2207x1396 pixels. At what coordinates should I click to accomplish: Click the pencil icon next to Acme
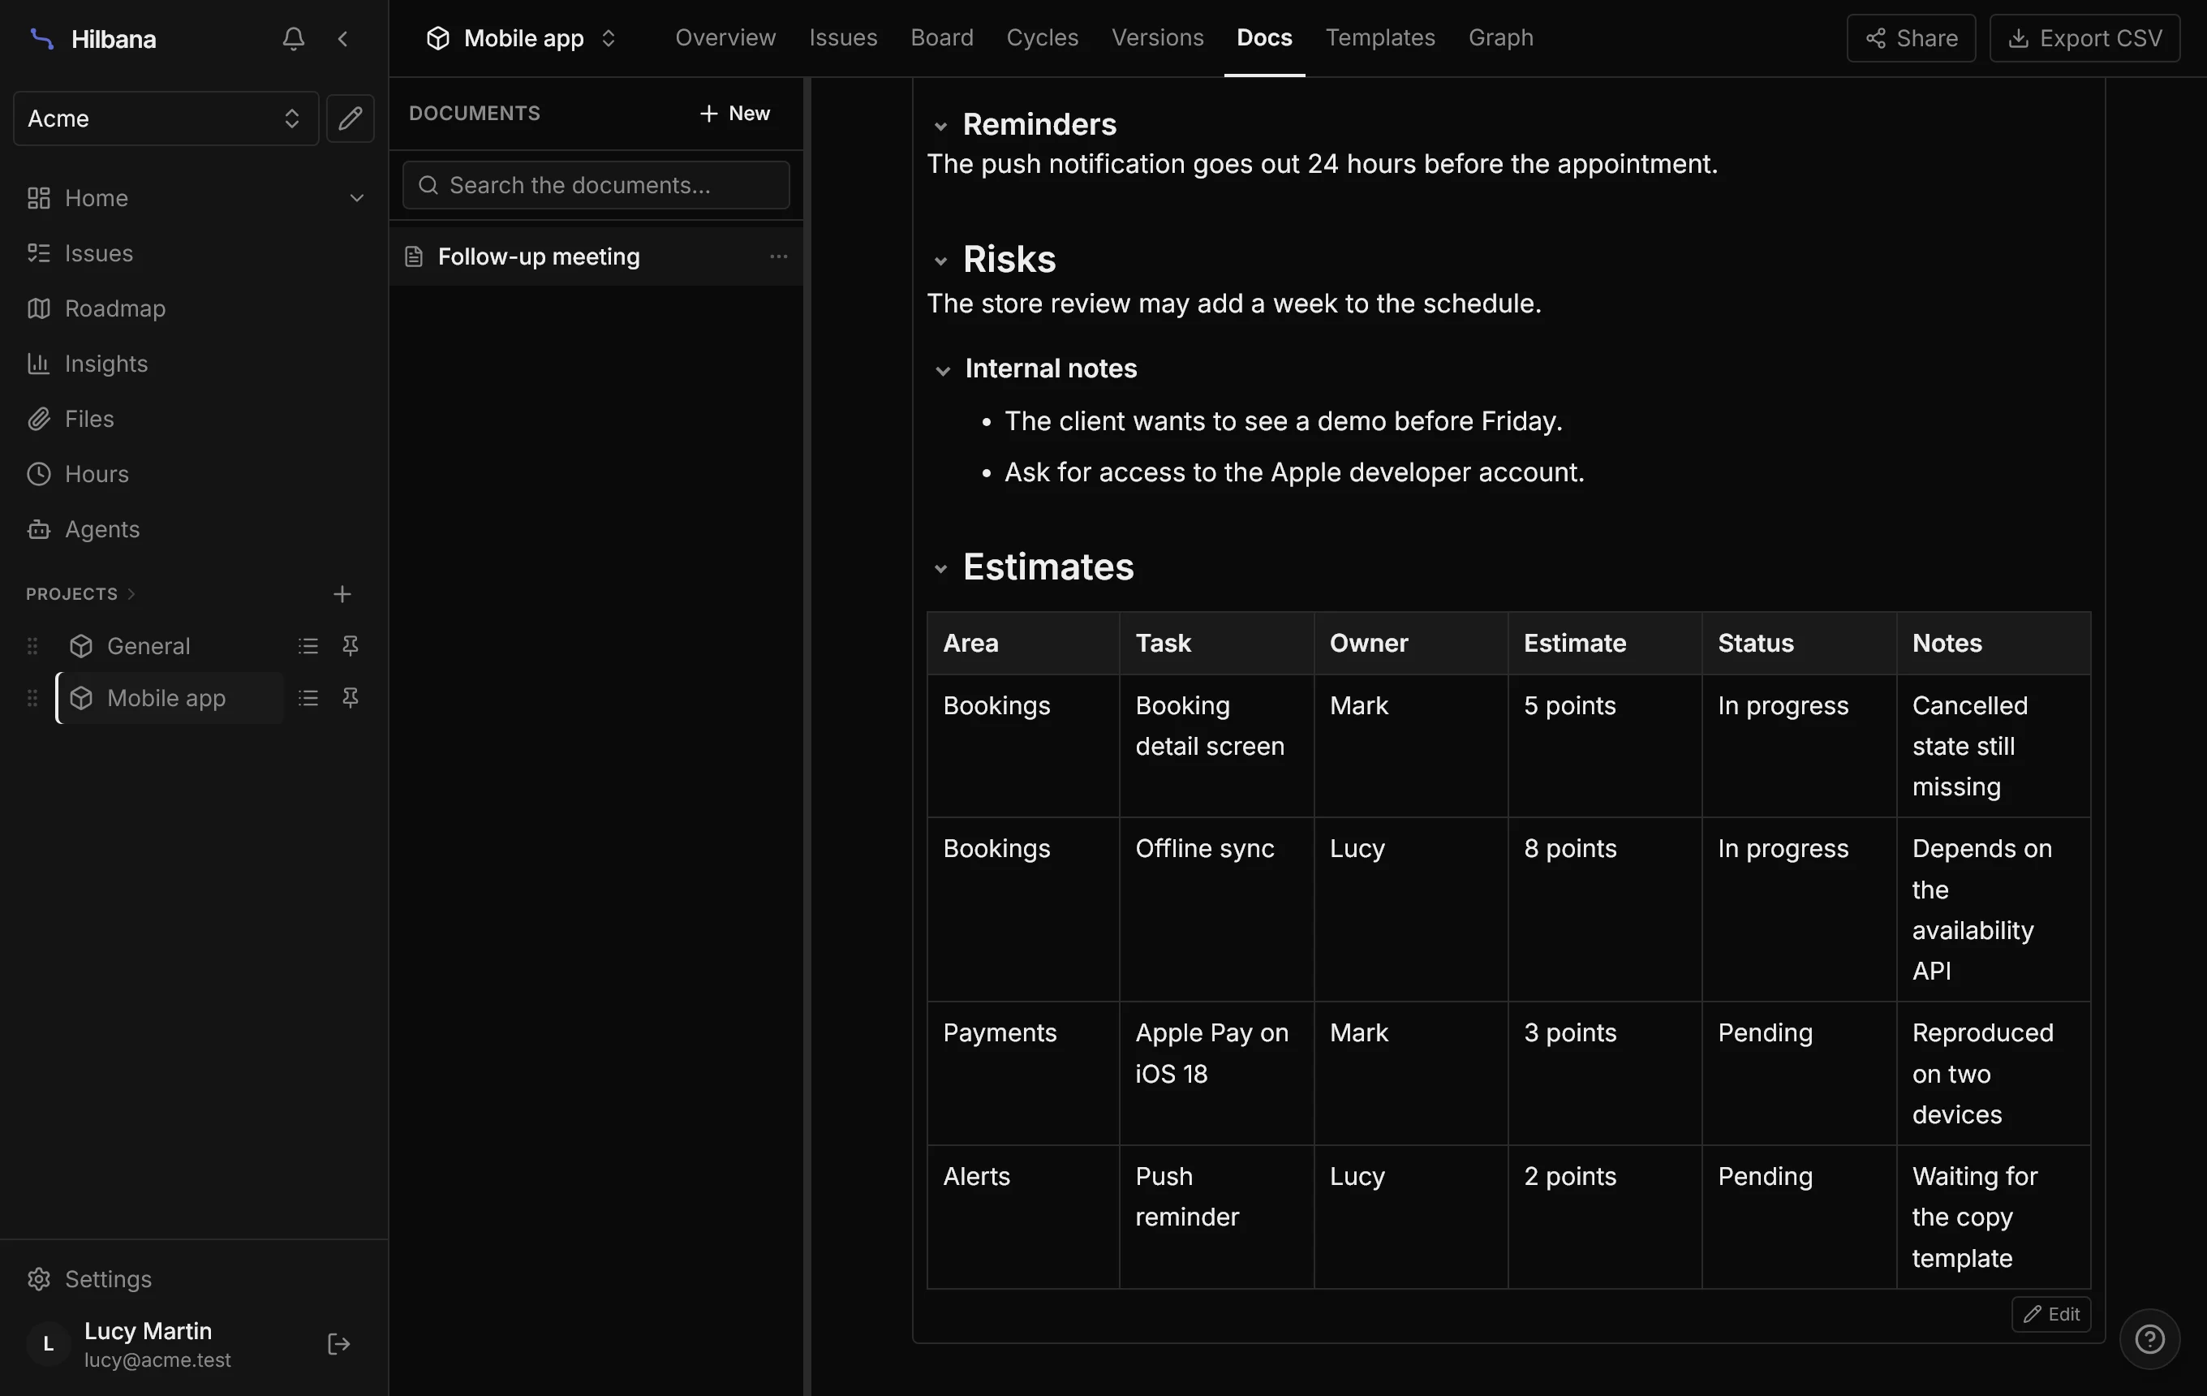click(x=350, y=118)
